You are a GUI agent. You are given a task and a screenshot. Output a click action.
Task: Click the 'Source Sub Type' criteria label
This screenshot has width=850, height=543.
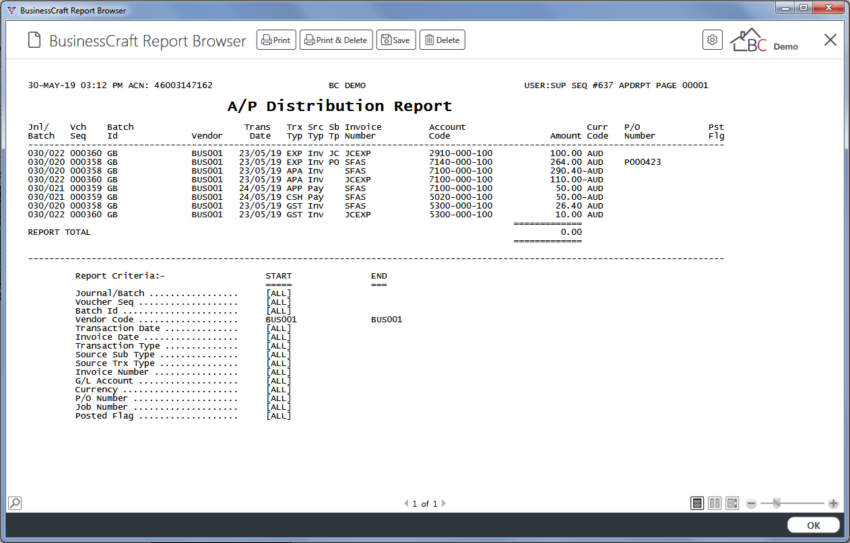pos(115,355)
